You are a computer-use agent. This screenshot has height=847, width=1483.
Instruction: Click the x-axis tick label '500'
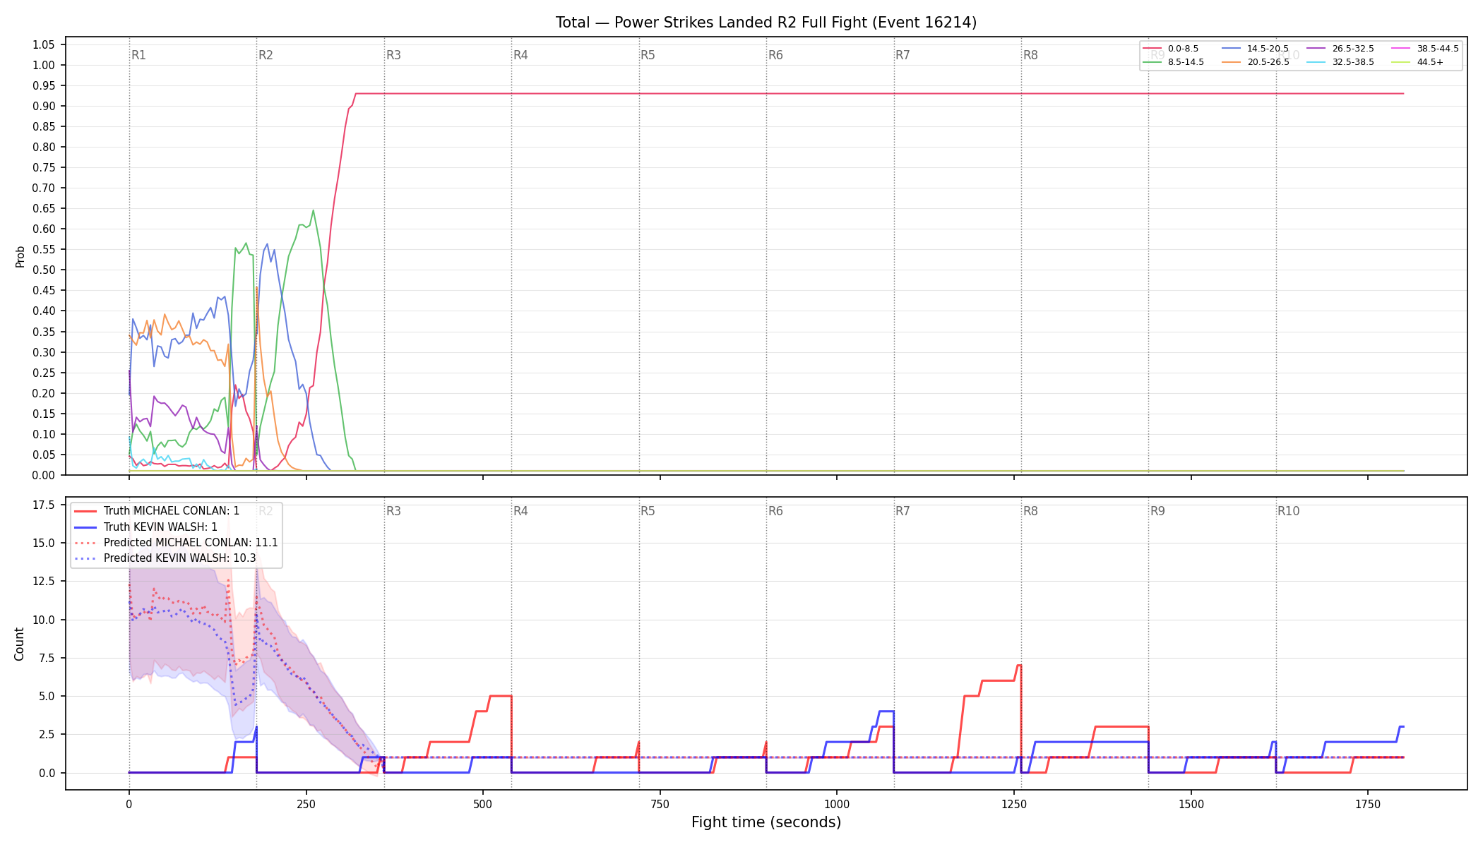click(482, 804)
